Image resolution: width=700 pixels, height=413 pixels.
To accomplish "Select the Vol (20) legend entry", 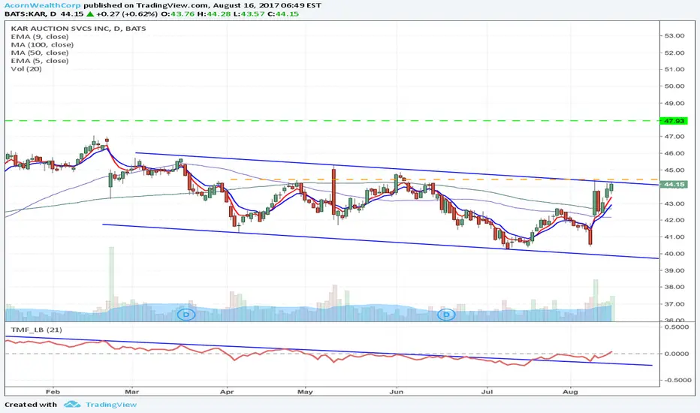I will point(26,69).
